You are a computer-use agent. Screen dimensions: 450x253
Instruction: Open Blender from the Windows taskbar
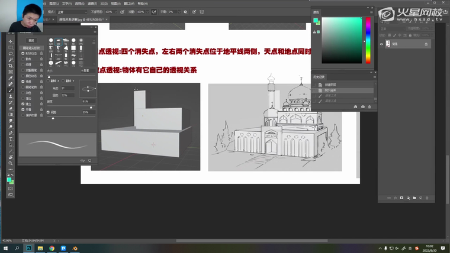75,248
